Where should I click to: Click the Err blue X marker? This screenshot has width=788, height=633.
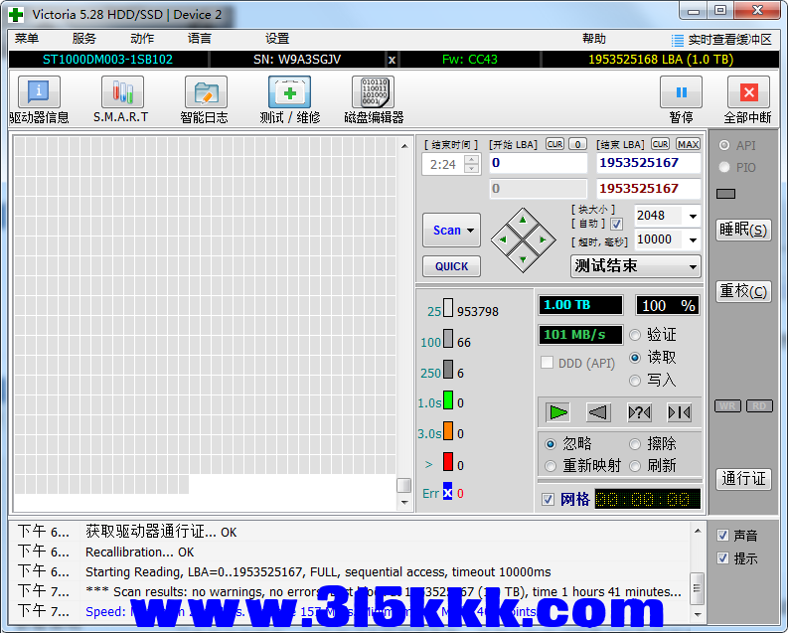(447, 492)
